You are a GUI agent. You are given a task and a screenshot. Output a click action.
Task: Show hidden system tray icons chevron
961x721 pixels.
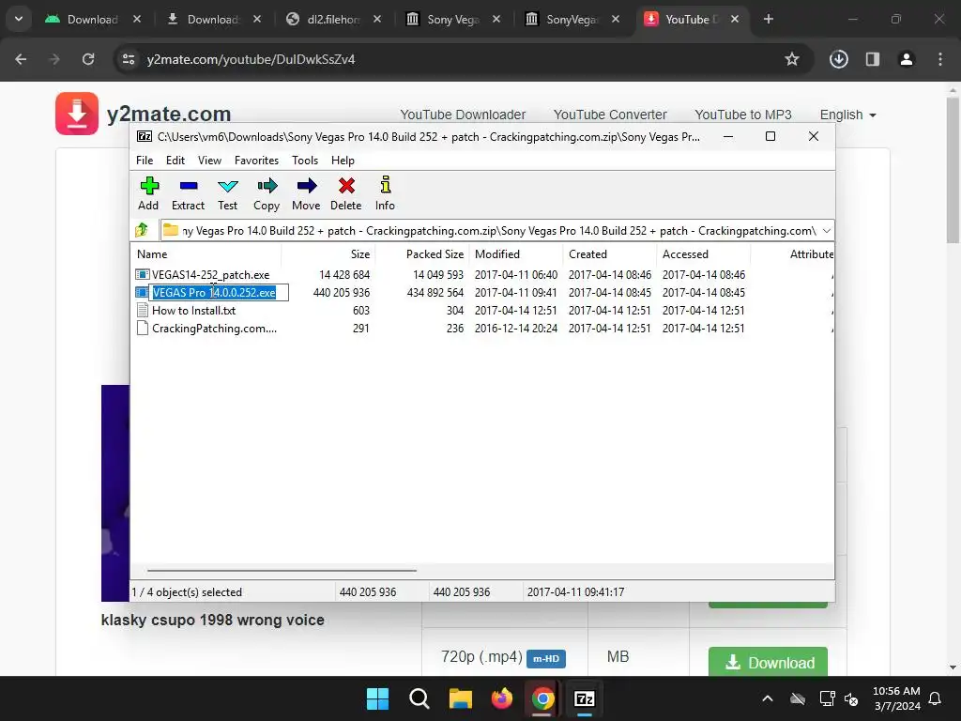(768, 698)
